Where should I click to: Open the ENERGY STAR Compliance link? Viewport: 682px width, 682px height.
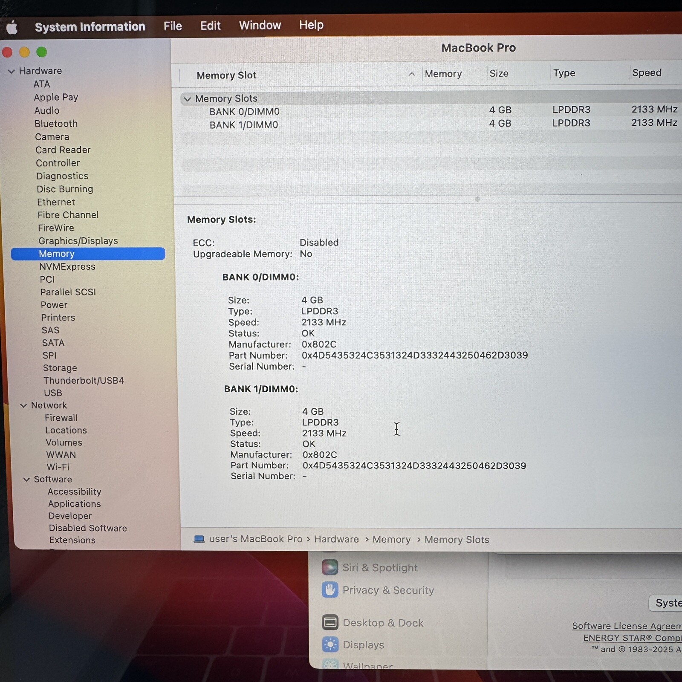(x=632, y=638)
